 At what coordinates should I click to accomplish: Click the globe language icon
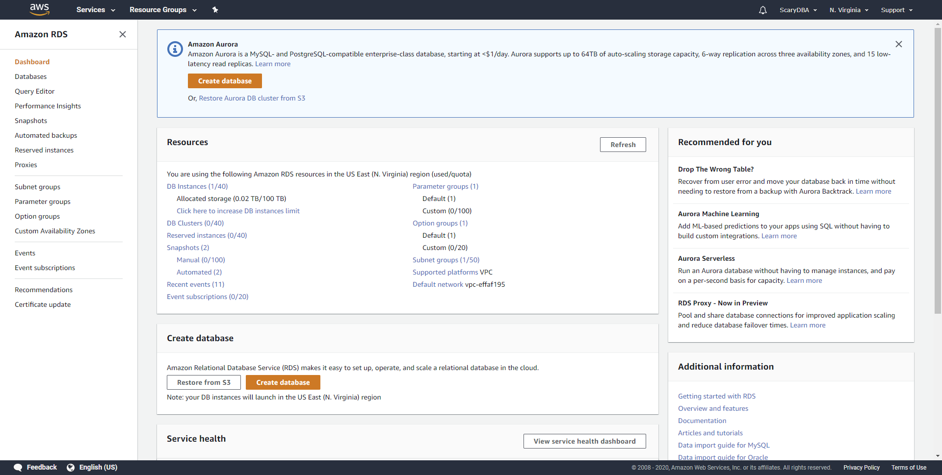point(71,467)
